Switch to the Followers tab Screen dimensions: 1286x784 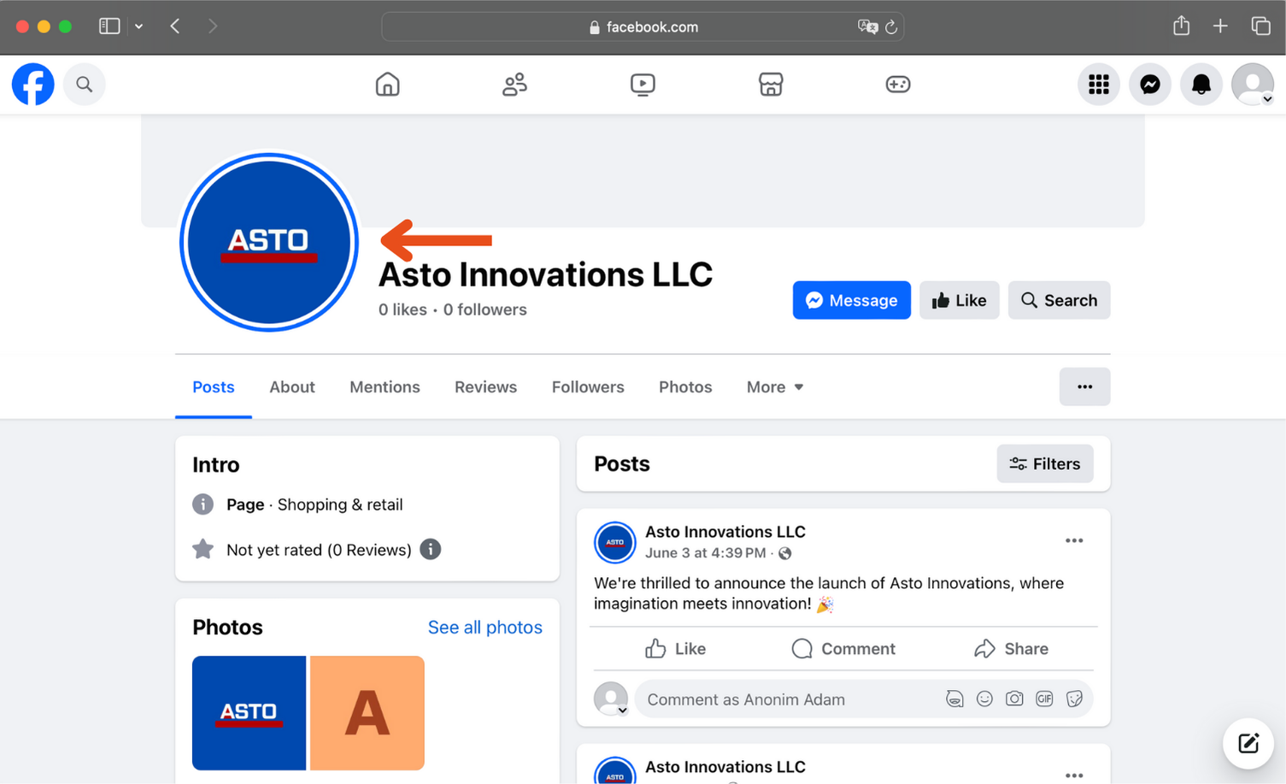tap(588, 386)
